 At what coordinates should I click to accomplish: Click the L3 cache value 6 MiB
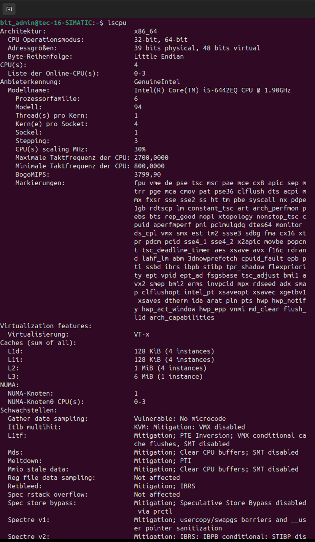click(168, 376)
